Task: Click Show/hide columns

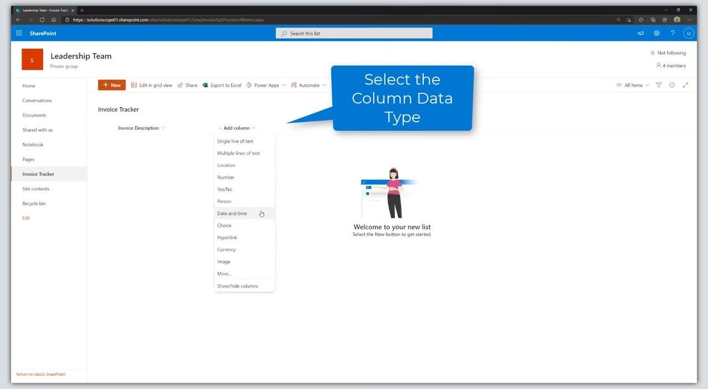Action: [x=244, y=286]
